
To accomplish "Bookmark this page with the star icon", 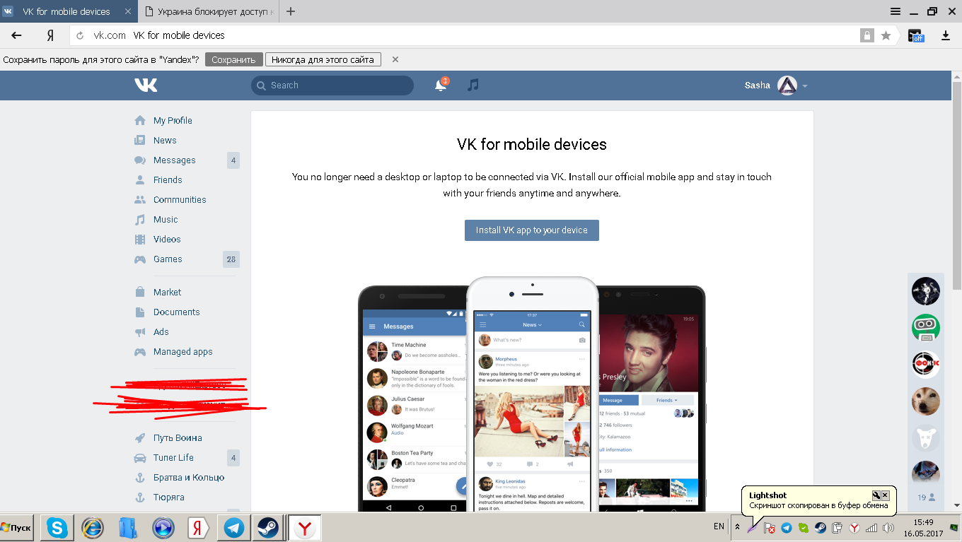I will coord(886,35).
